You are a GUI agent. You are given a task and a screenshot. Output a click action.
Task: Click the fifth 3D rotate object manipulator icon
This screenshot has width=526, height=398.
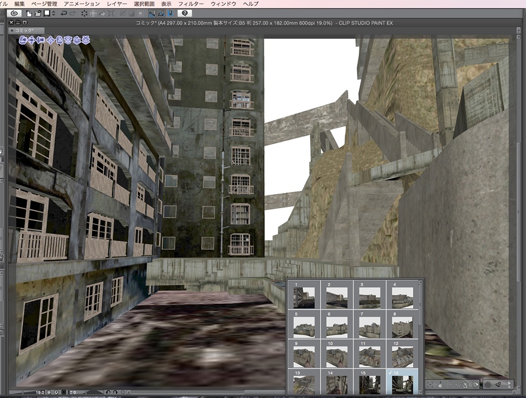pyautogui.click(x=59, y=40)
